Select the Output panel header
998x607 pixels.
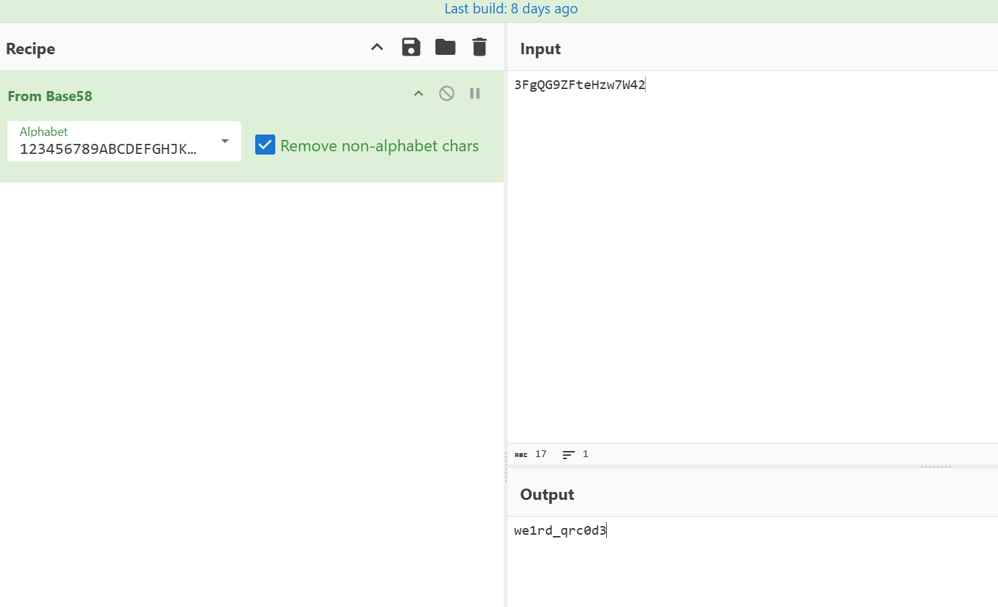547,495
